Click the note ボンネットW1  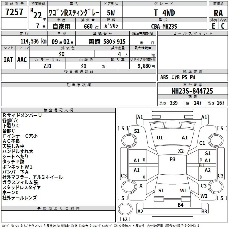[x=17, y=167]
